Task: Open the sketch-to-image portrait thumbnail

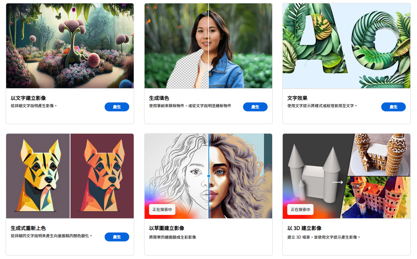Action: [208, 176]
